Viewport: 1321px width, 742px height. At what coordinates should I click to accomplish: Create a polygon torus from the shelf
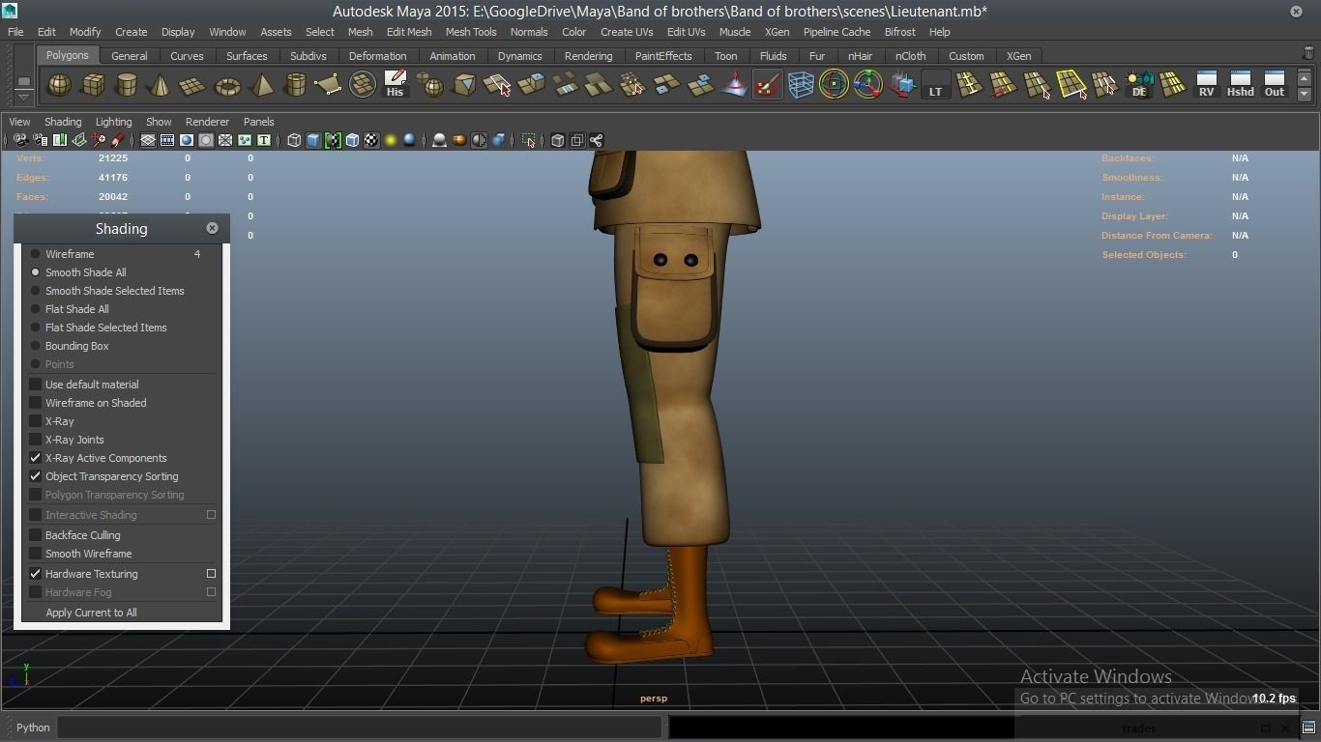[x=227, y=85]
